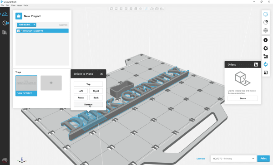Add a new tray with plus tile

pos(51,83)
